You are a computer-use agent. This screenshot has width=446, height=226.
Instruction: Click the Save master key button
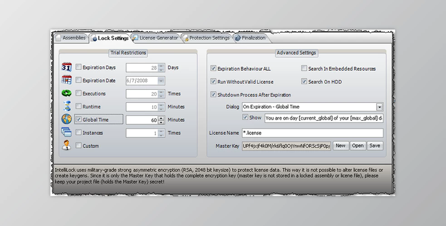pos(375,146)
